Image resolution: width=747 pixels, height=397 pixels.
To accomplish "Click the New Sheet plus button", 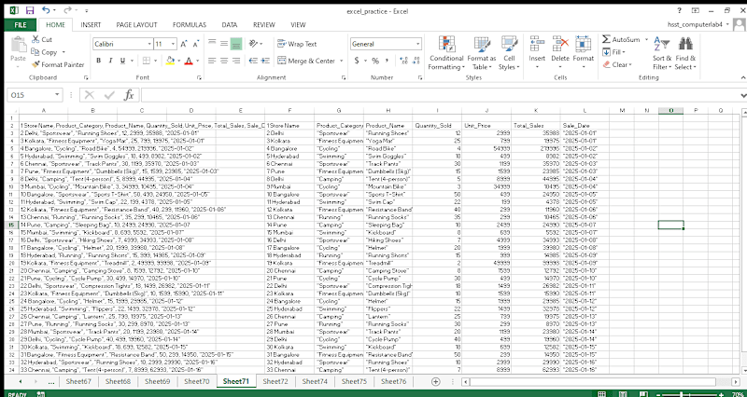I will 435,381.
